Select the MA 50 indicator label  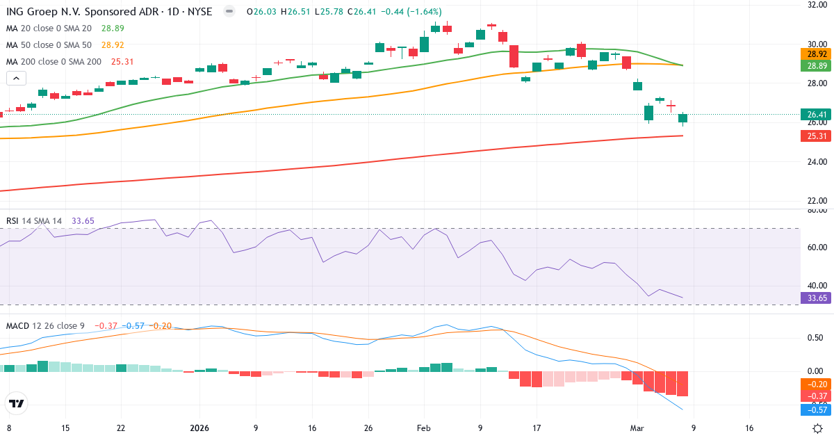click(49, 47)
